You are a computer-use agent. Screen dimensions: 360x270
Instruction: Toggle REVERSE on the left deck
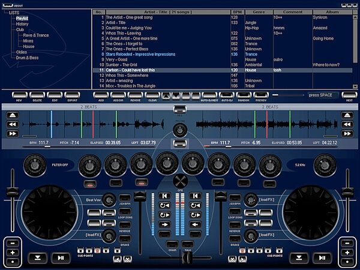point(125,225)
